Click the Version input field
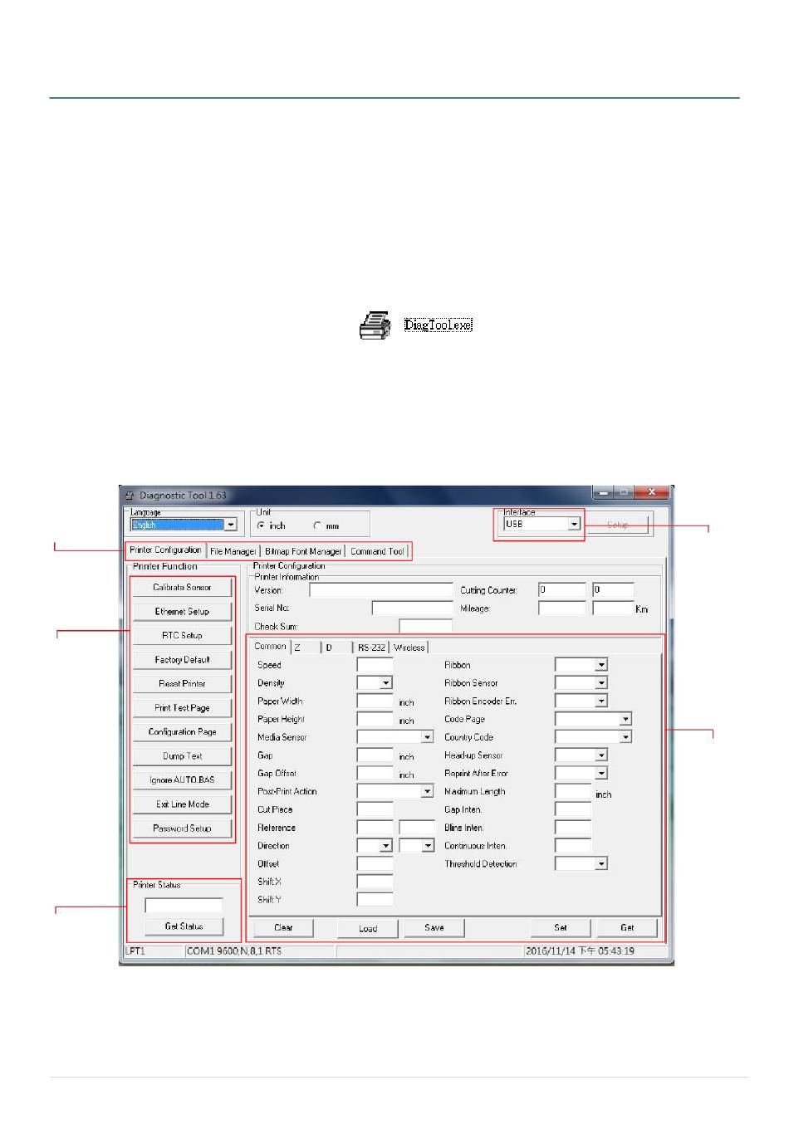 [x=381, y=590]
